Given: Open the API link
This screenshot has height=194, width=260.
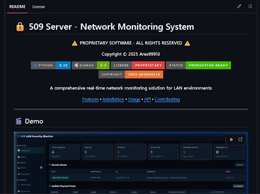Looking at the screenshot, I should pos(147,99).
